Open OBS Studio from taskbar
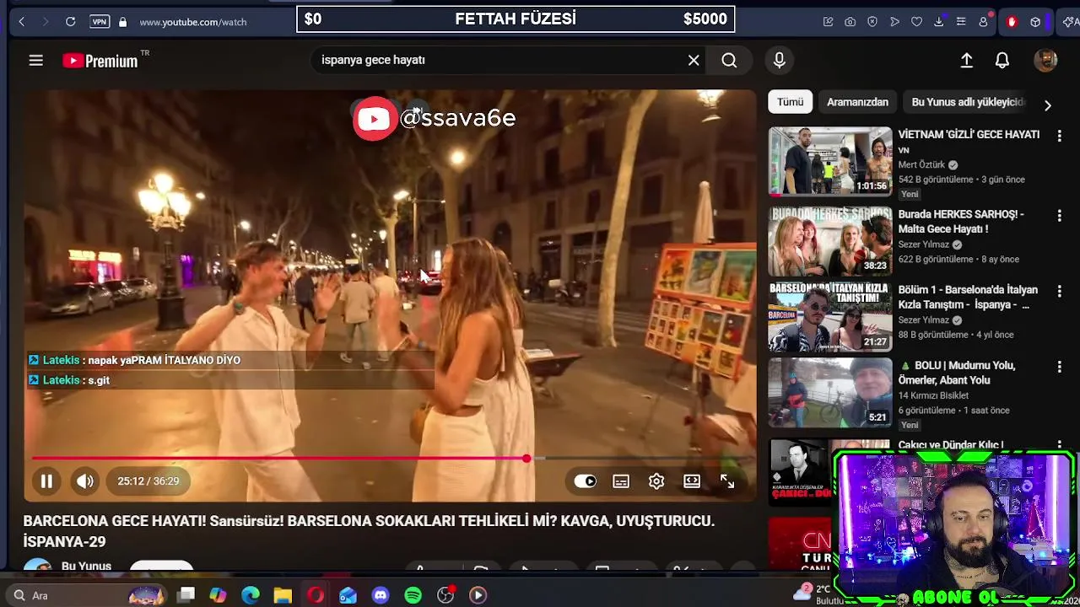Screen dimensions: 1080x607 pyautogui.click(x=445, y=595)
